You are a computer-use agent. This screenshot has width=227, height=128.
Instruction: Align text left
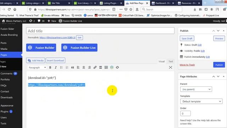tap(78, 68)
